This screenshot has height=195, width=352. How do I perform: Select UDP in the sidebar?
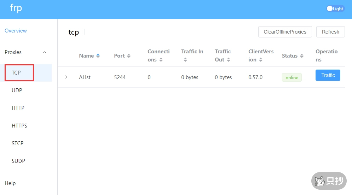point(17,90)
